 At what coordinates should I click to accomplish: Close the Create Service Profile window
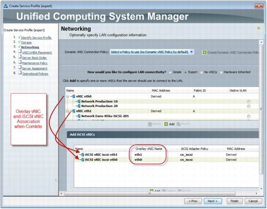click(259, 6)
